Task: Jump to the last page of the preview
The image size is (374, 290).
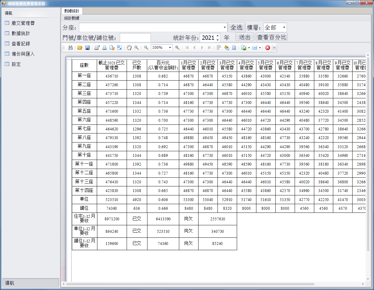Action: (209, 48)
